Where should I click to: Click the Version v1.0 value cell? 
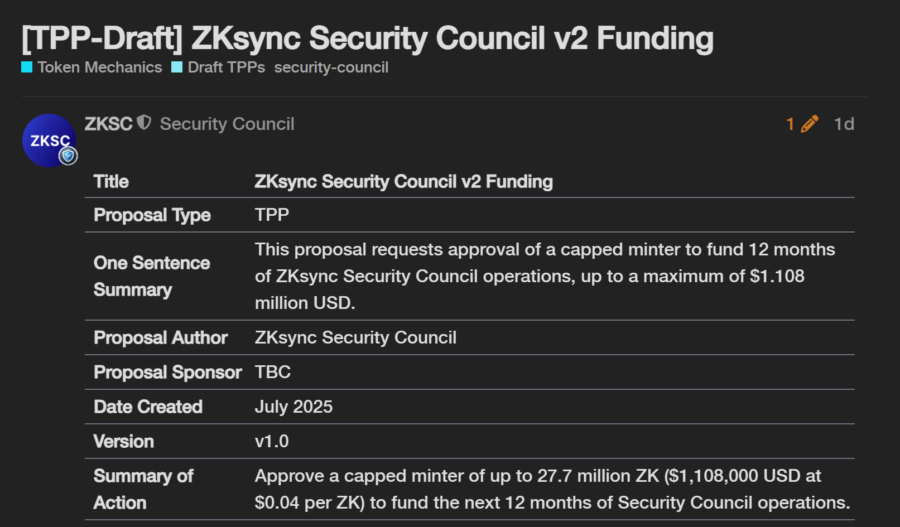click(272, 441)
